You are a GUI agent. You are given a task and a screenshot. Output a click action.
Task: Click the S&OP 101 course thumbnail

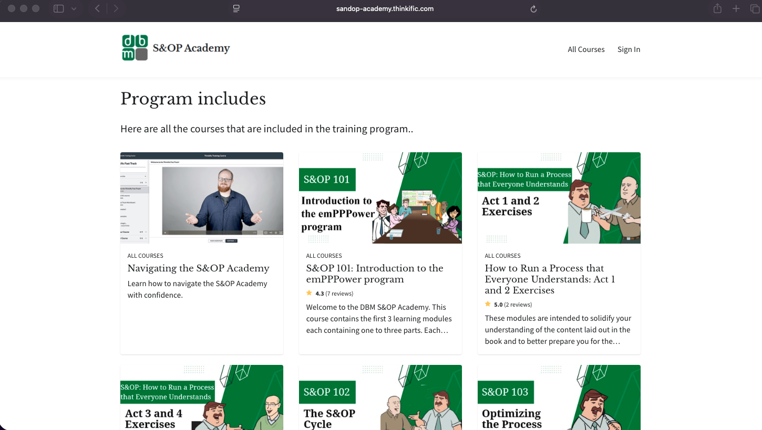pos(380,197)
